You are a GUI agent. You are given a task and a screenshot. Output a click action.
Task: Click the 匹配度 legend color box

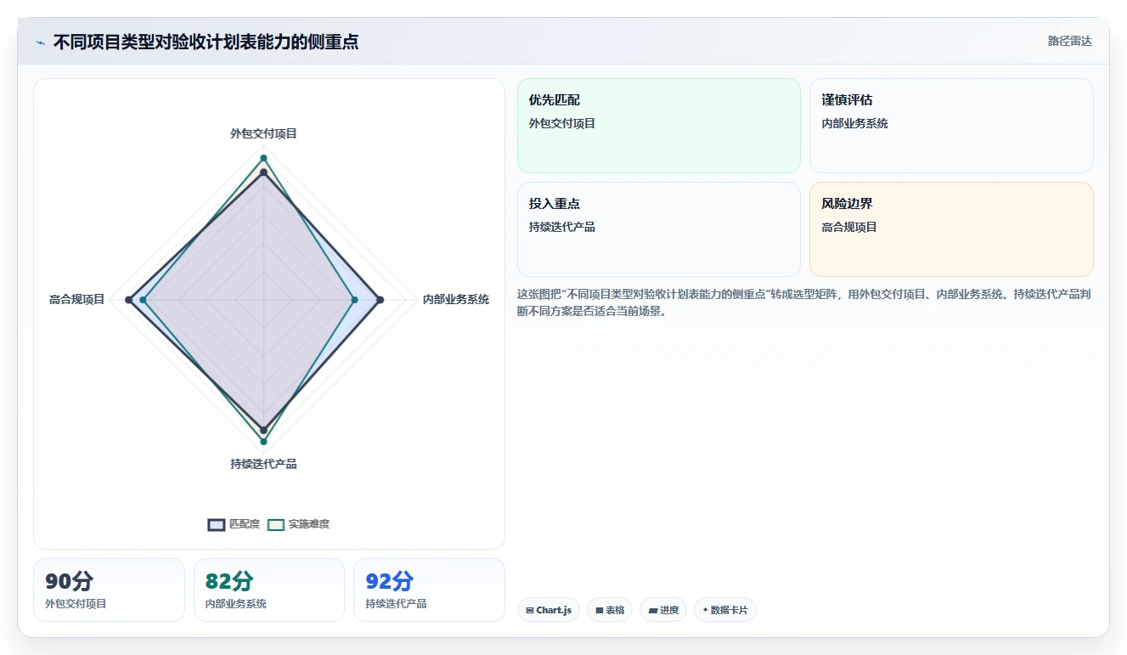217,525
